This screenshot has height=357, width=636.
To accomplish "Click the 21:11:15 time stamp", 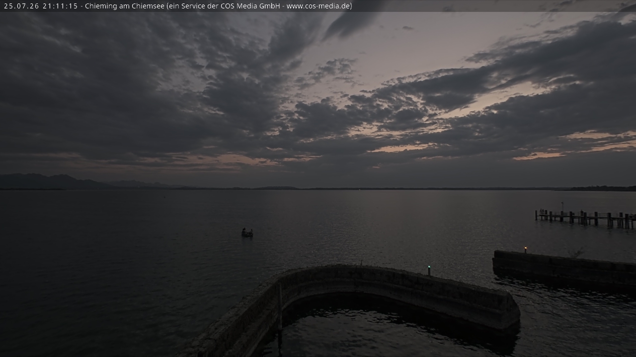I will coord(60,6).
